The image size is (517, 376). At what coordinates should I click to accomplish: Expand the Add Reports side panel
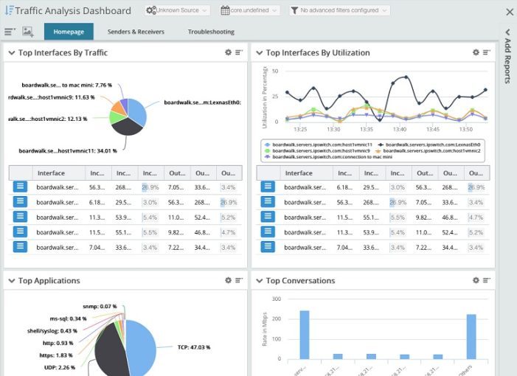(508, 55)
